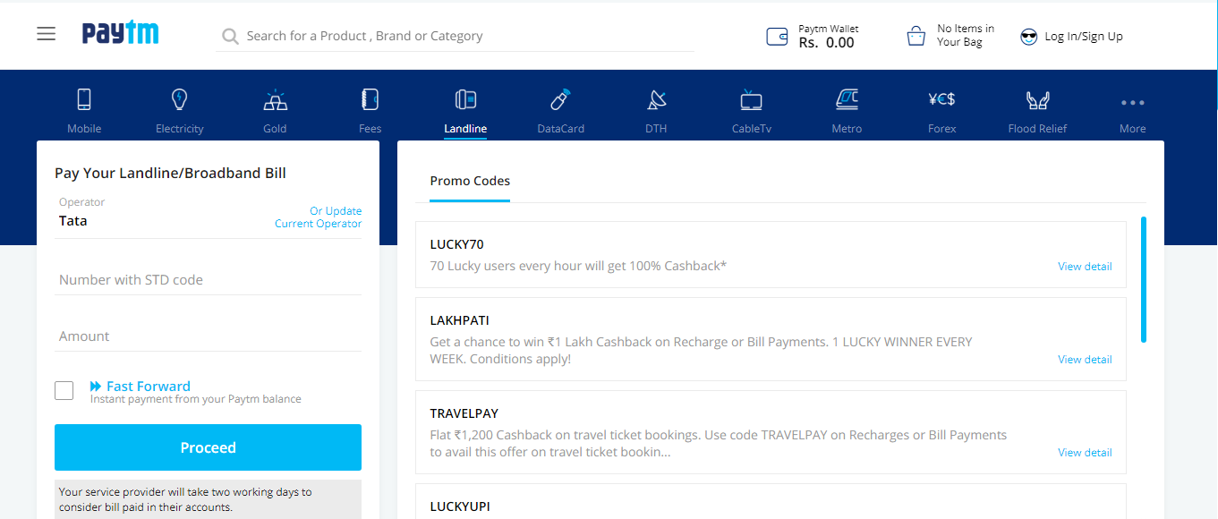
Task: Select the Metro train icon
Action: pos(847,99)
